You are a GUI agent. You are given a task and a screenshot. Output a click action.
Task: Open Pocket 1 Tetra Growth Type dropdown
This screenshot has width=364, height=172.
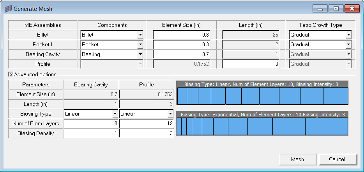(x=348, y=45)
